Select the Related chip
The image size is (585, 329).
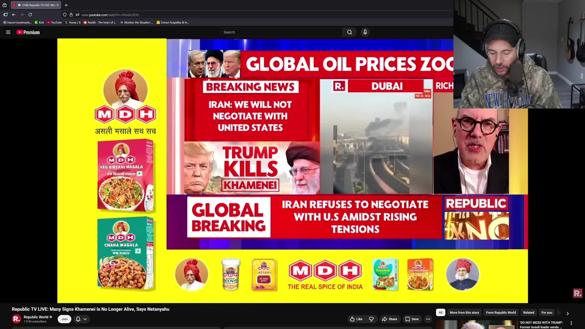[x=529, y=313]
